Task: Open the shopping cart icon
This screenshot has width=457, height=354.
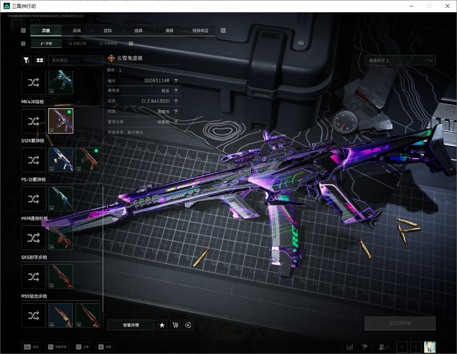Action: [x=175, y=325]
